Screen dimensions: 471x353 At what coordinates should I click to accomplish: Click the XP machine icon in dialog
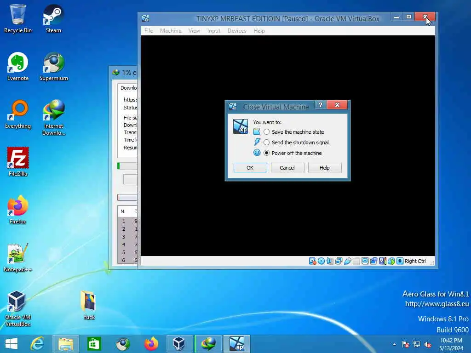point(241,126)
